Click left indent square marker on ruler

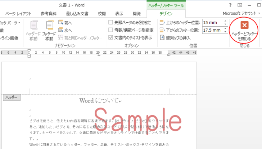(29, 57)
